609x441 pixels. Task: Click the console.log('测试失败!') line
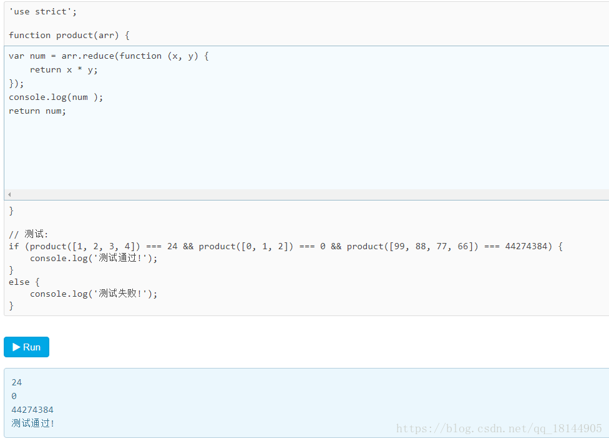(94, 294)
